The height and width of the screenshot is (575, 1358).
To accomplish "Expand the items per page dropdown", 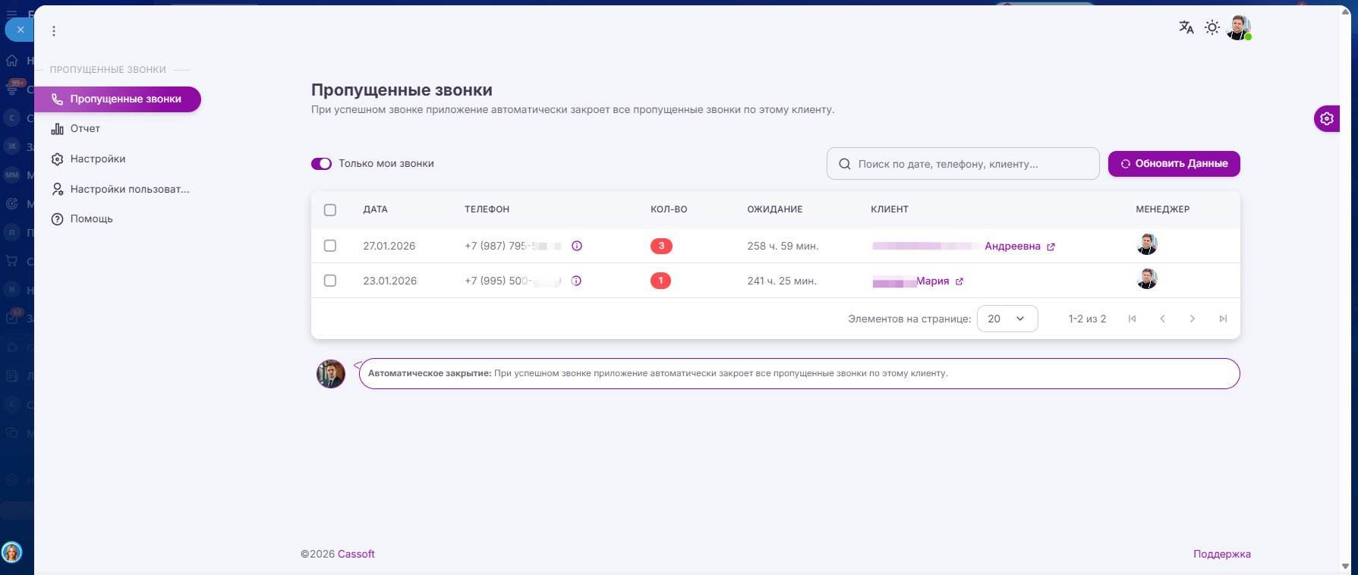I will tap(1007, 319).
